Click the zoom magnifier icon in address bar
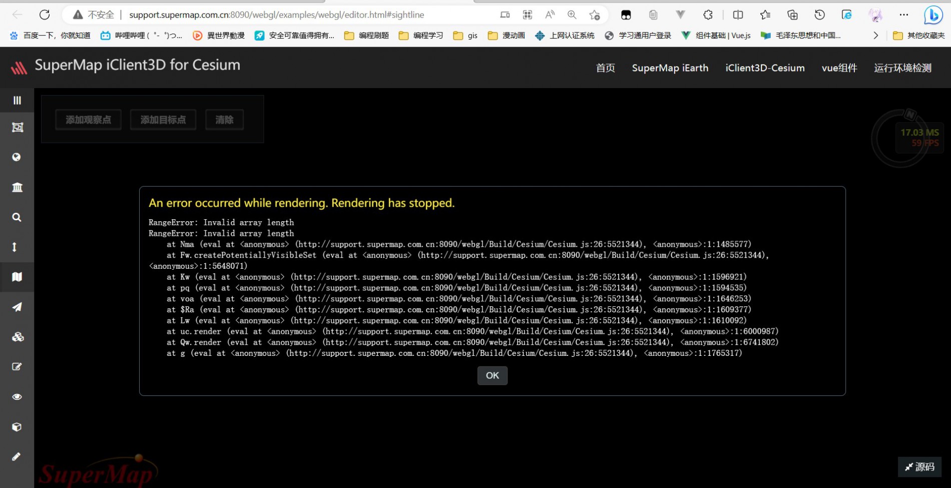This screenshot has height=488, width=951. (572, 15)
